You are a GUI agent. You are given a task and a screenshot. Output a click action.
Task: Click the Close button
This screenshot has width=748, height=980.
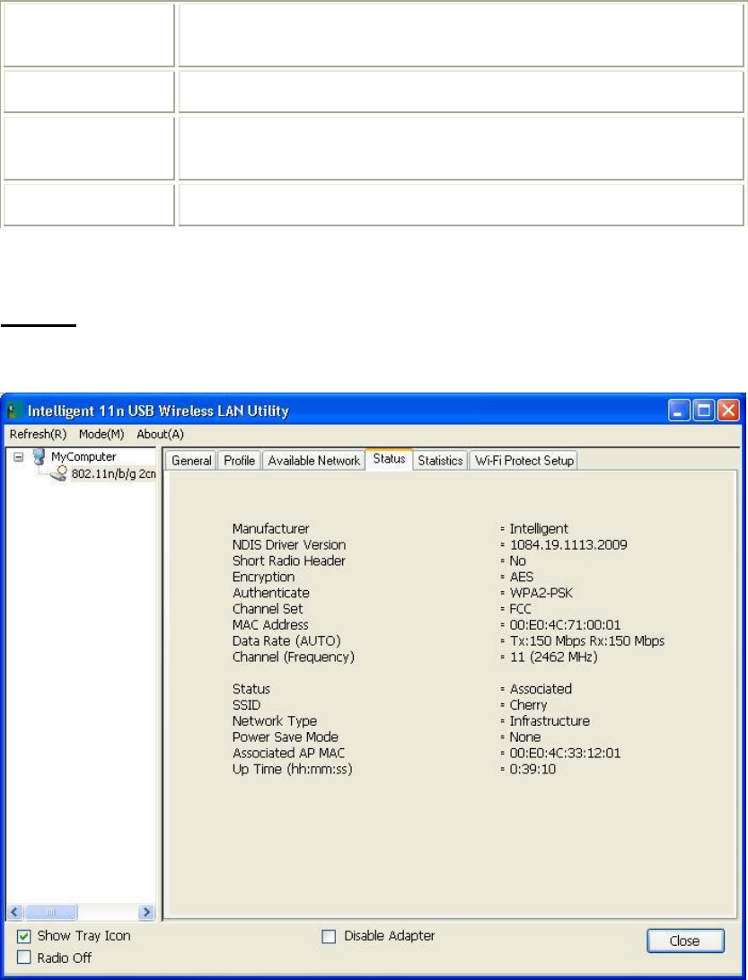tap(685, 940)
